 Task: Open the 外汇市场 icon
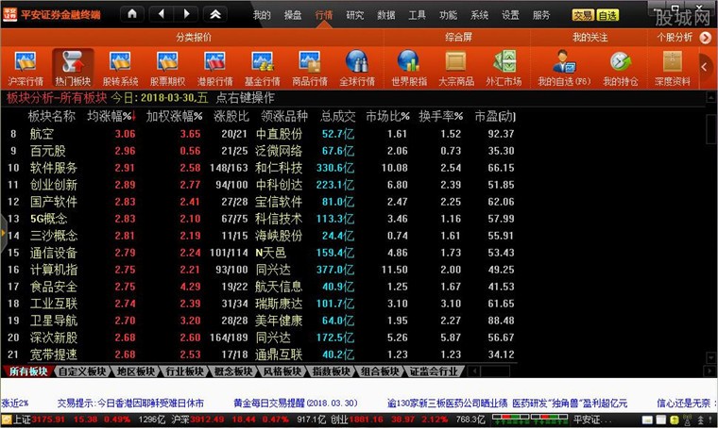[x=504, y=69]
